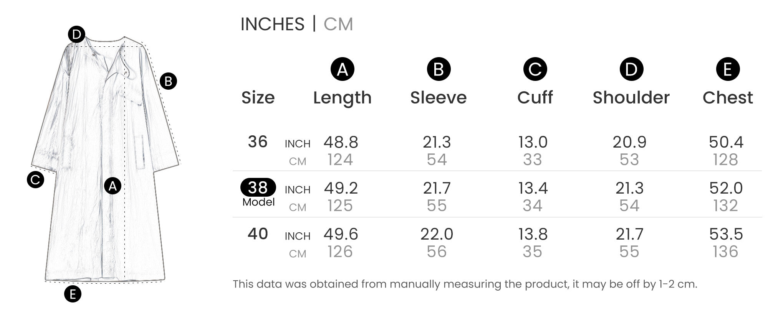The height and width of the screenshot is (309, 768).
Task: Click the Shoulder column header text
Action: [631, 98]
